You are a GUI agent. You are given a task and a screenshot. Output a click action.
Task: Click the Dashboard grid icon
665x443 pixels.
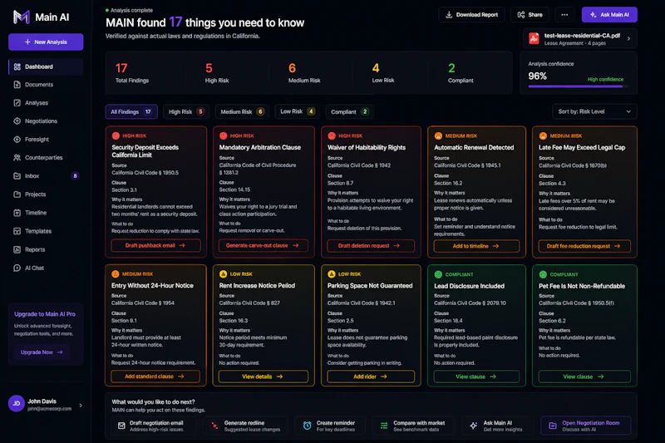[17, 66]
